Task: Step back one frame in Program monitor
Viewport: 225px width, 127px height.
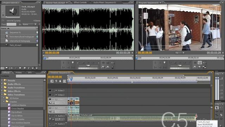Action: [x=175, y=63]
